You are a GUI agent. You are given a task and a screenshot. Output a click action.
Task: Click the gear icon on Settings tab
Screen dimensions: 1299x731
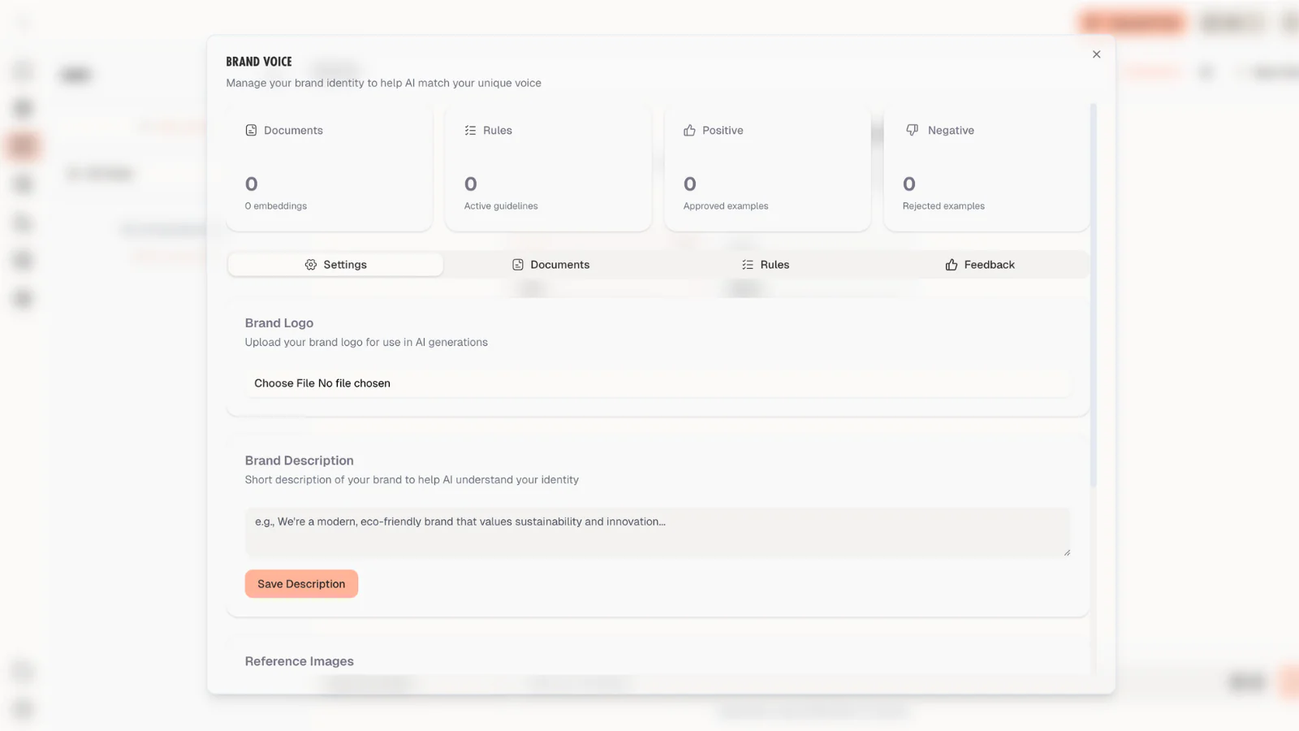[311, 265]
